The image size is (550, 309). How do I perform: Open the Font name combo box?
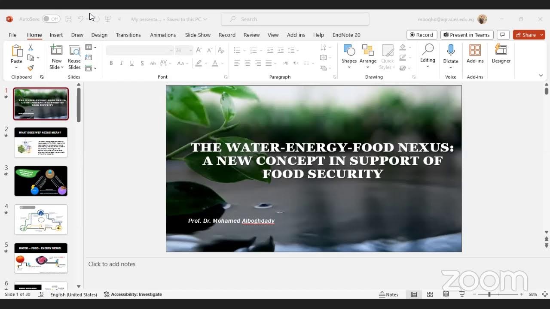(x=140, y=50)
